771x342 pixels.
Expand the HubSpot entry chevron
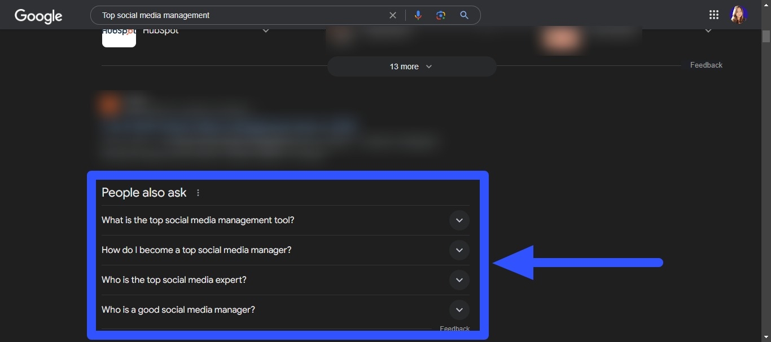pos(265,31)
